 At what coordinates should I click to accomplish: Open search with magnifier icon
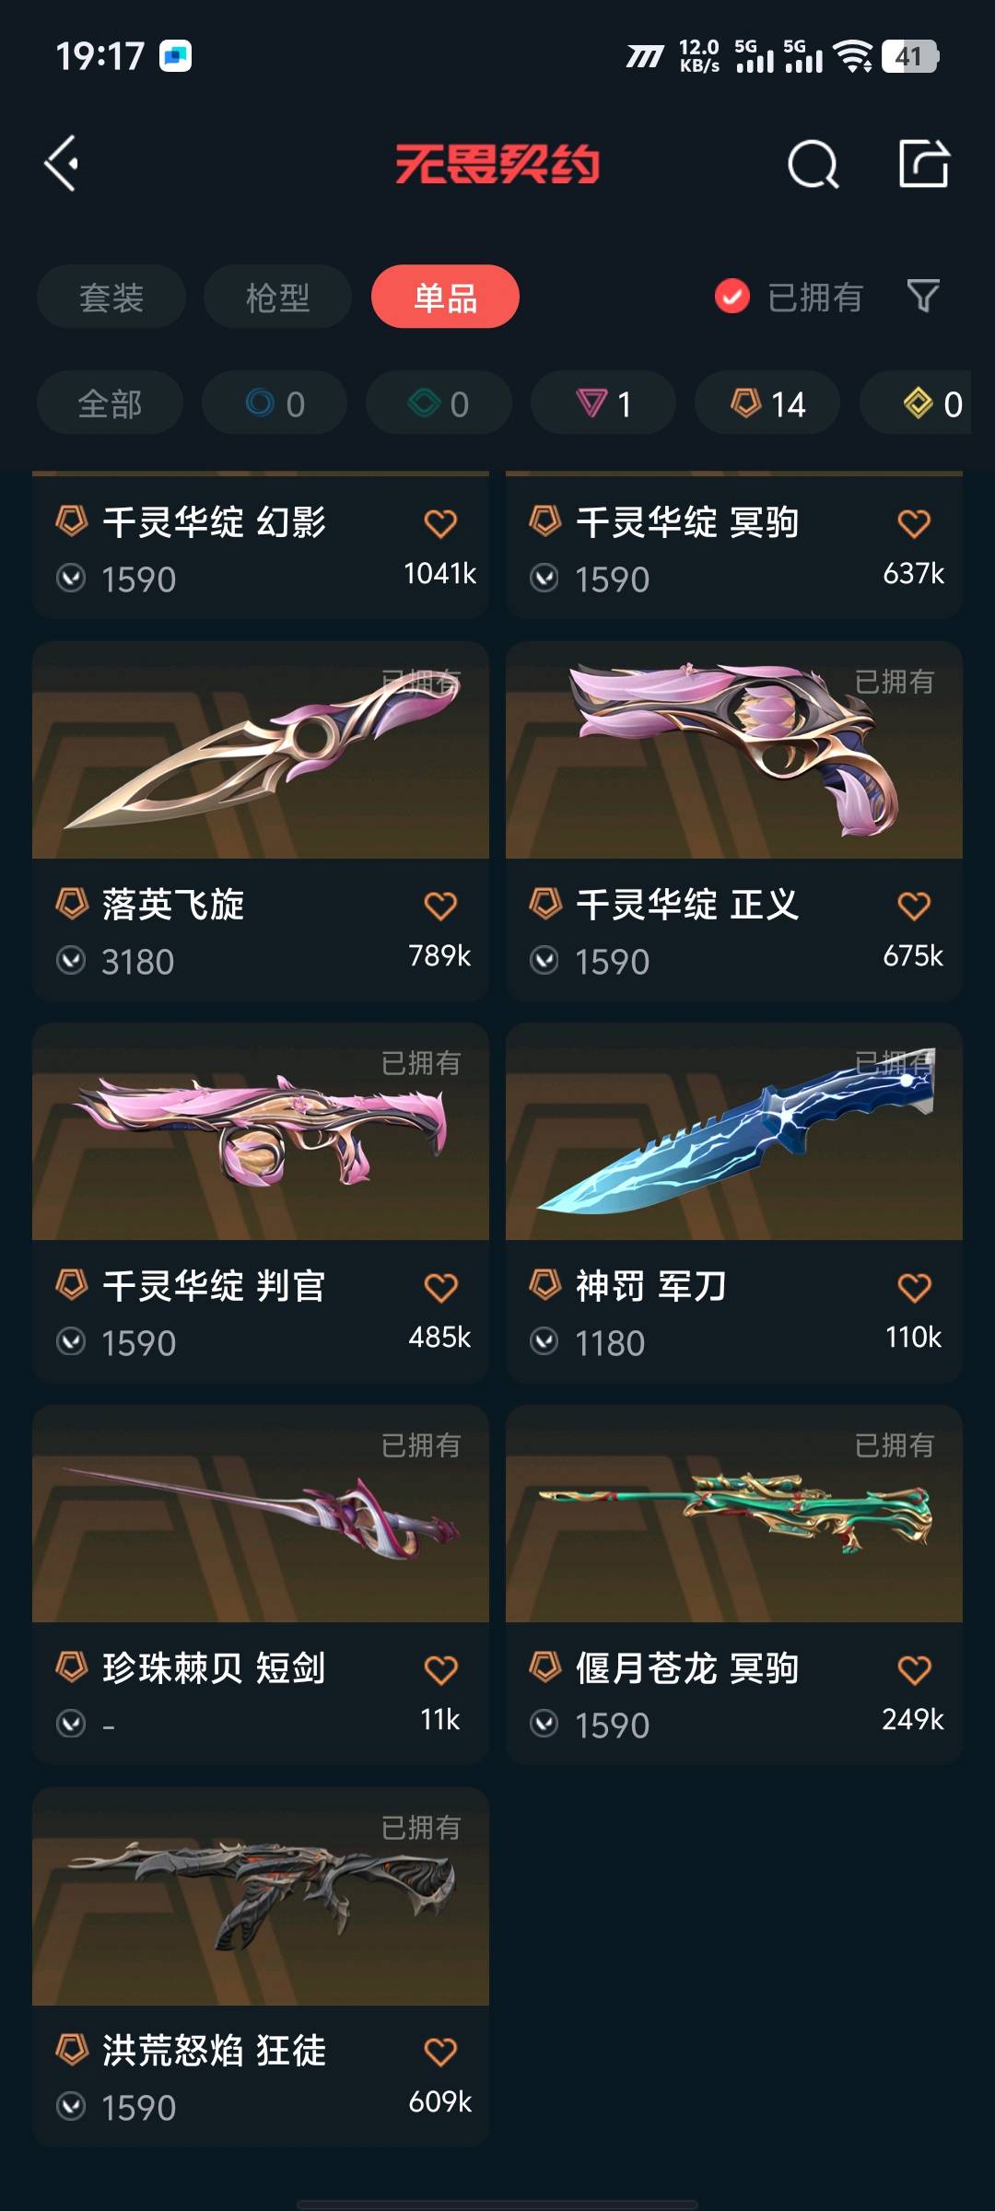click(x=813, y=164)
